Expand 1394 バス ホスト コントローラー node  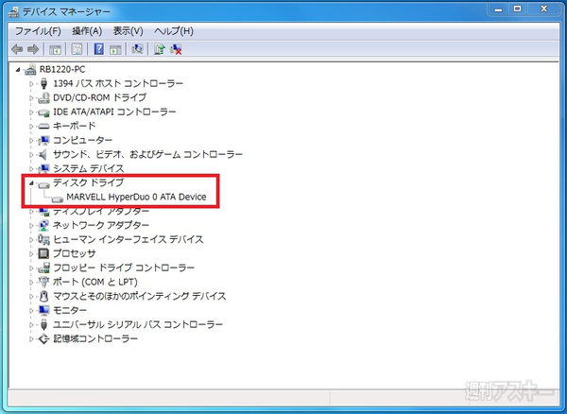click(x=31, y=84)
